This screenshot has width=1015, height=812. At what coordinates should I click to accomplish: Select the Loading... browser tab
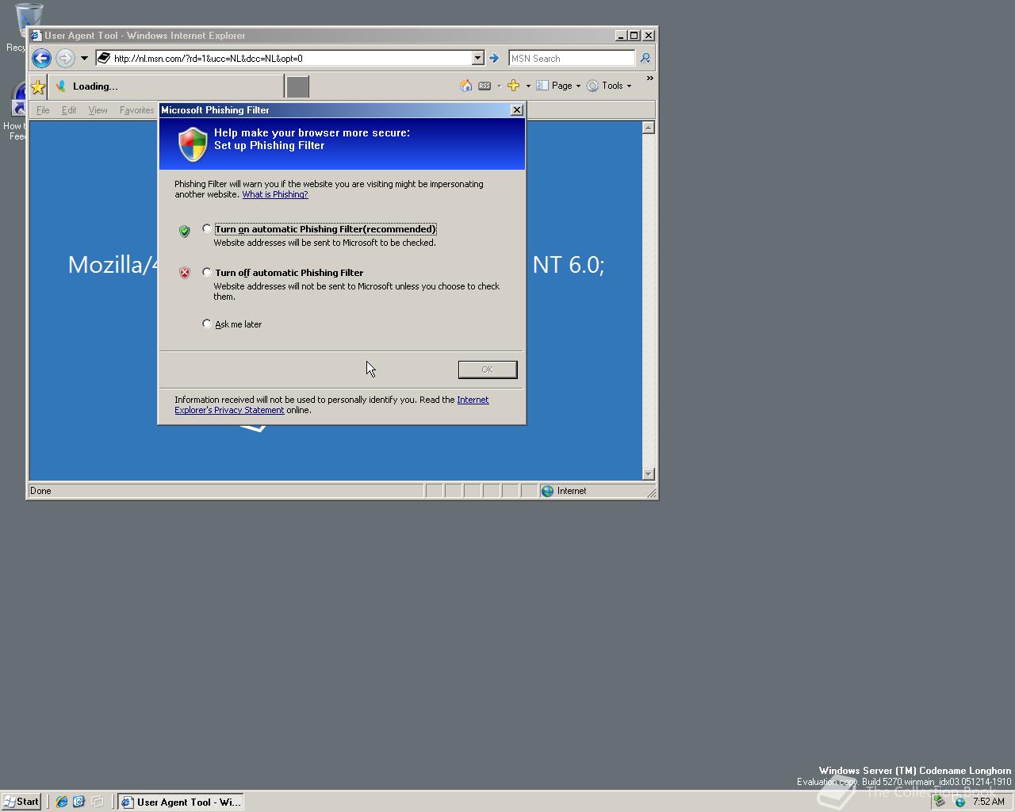(x=167, y=86)
